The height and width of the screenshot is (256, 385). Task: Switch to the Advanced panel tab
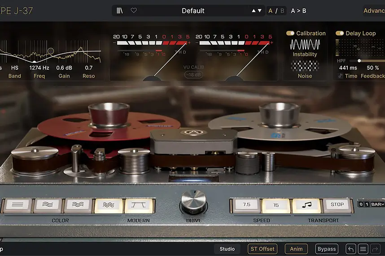374,11
